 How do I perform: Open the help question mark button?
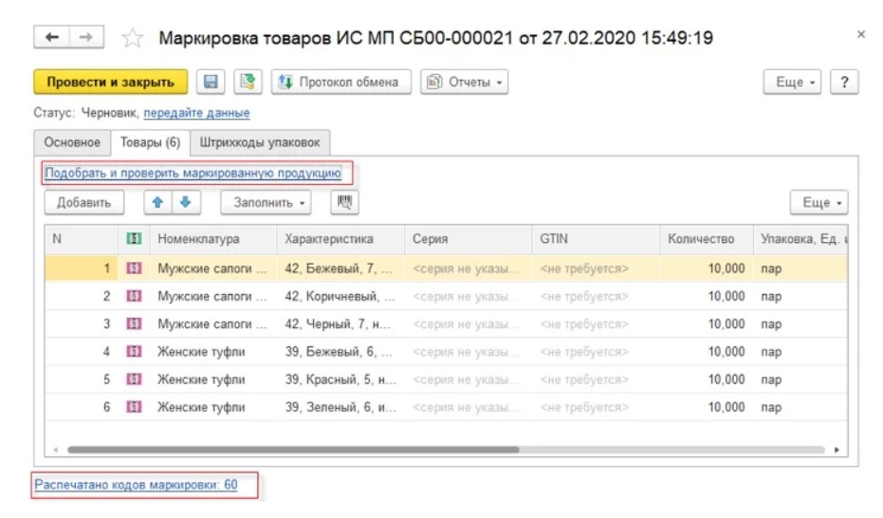tap(843, 83)
